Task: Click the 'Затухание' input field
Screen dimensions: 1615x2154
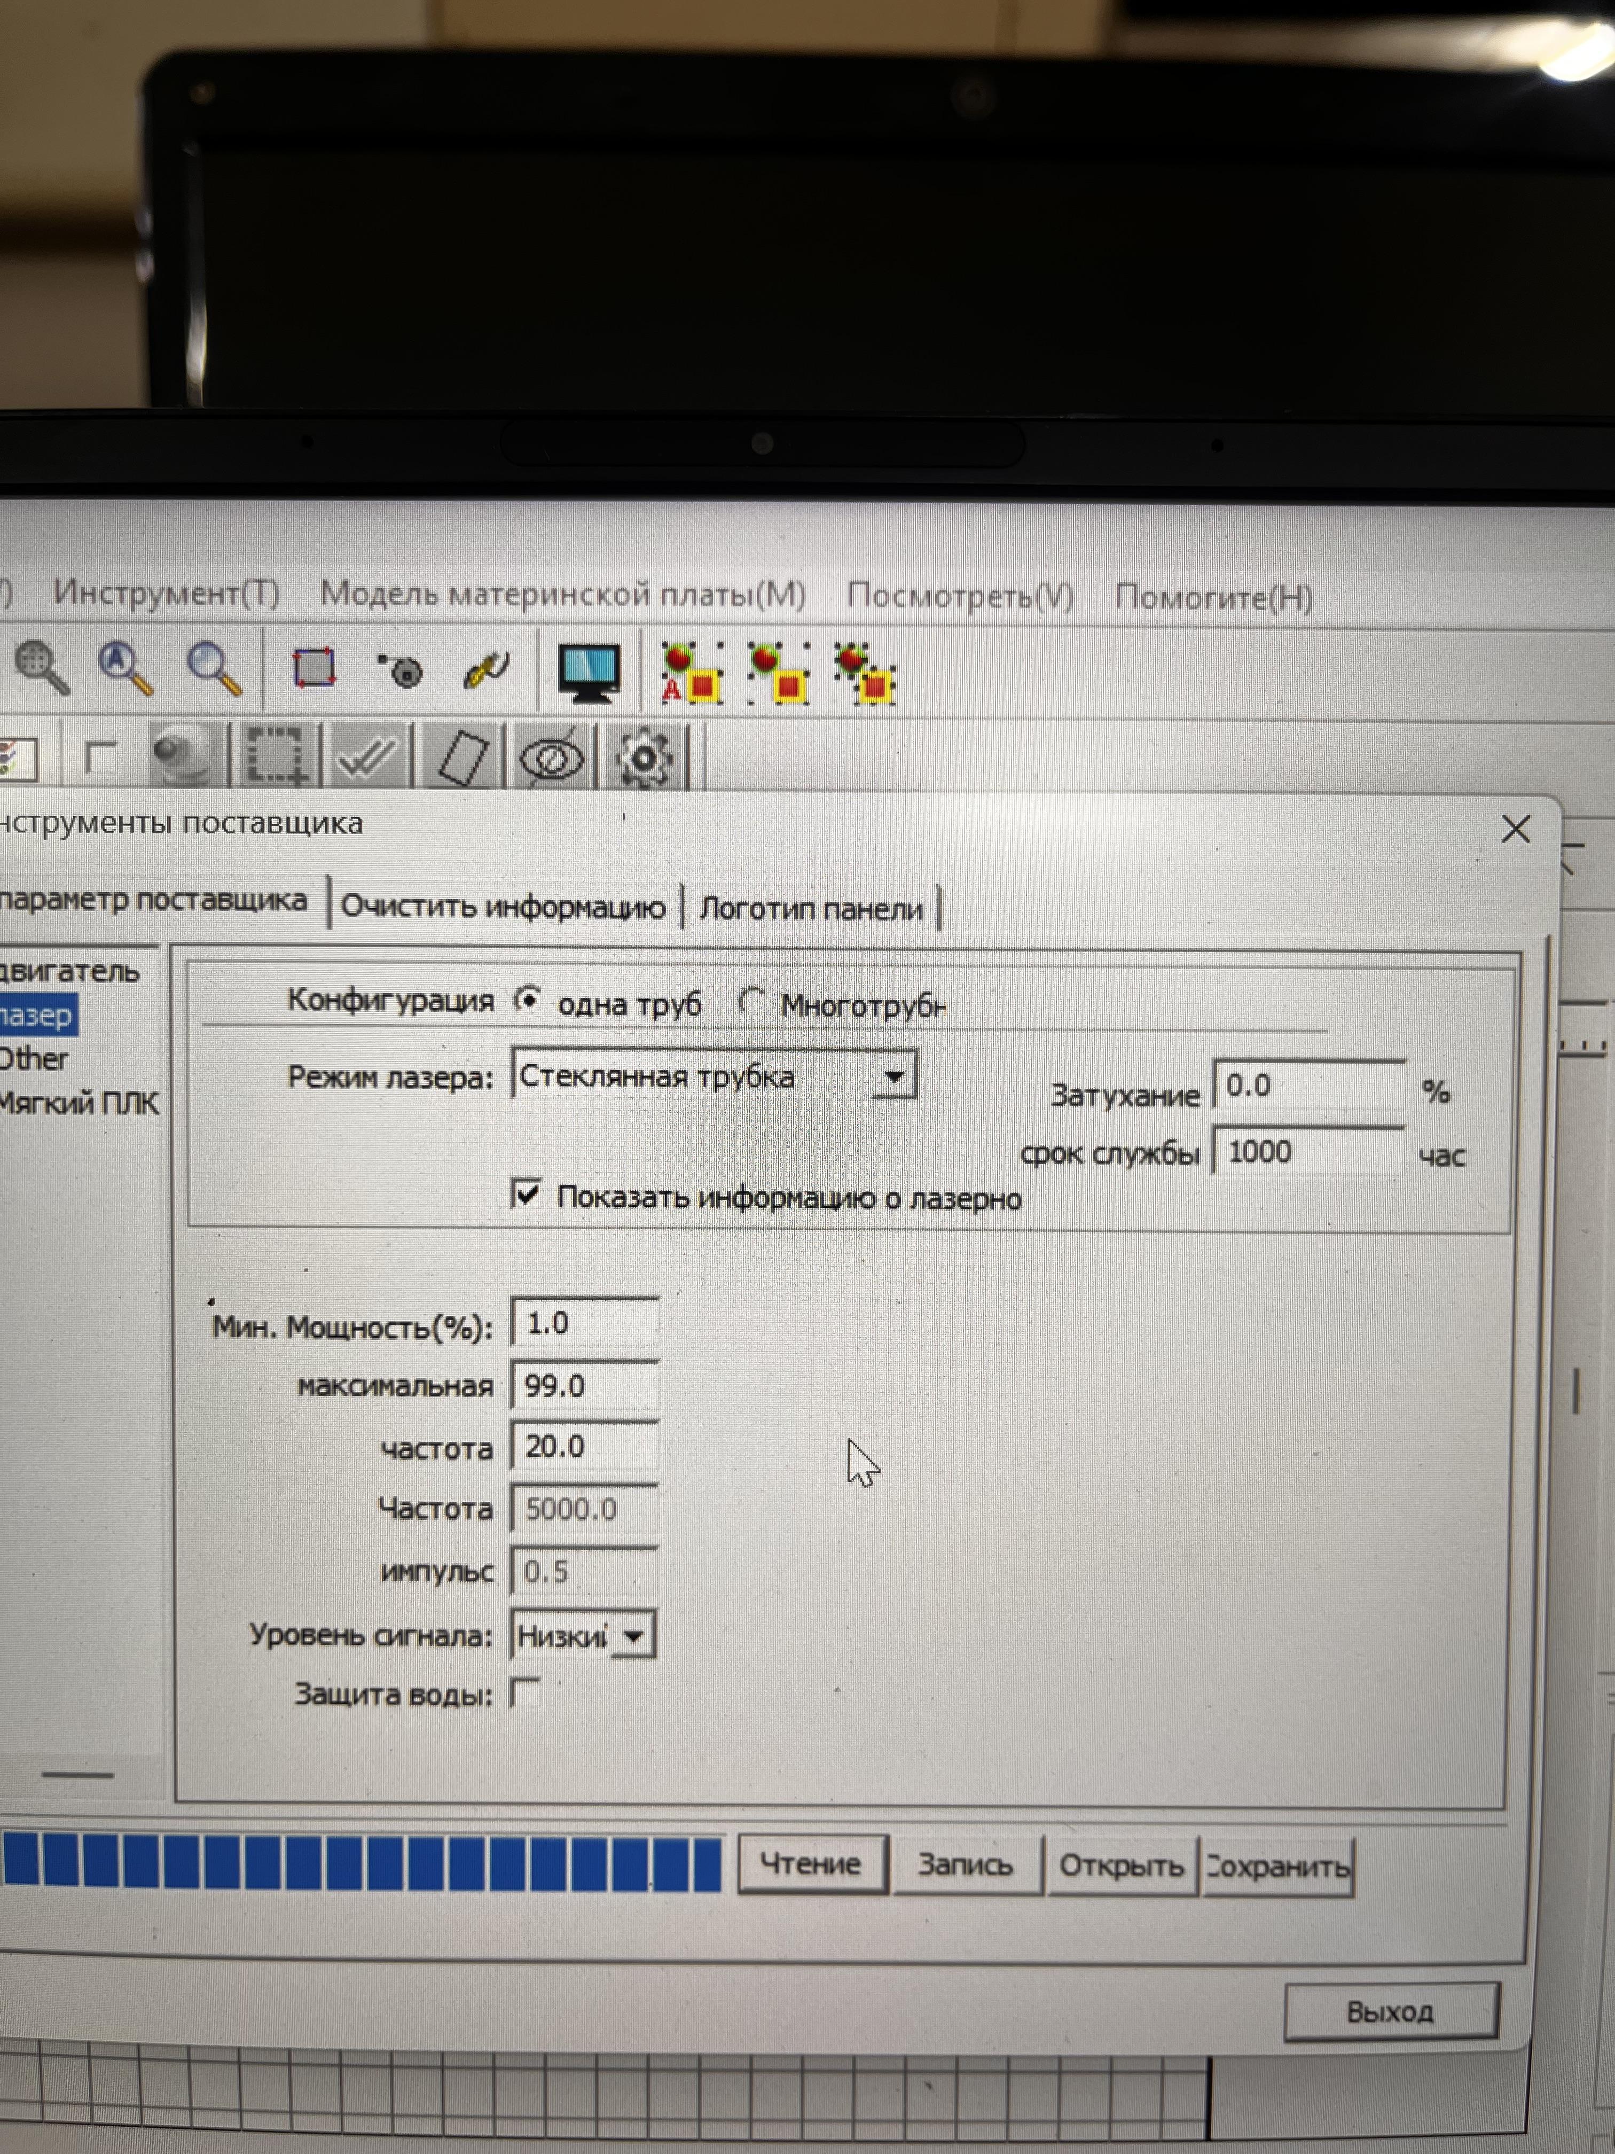Action: pos(1310,1085)
